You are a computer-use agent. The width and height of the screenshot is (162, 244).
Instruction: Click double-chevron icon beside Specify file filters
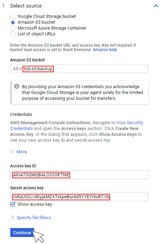coord(12,217)
